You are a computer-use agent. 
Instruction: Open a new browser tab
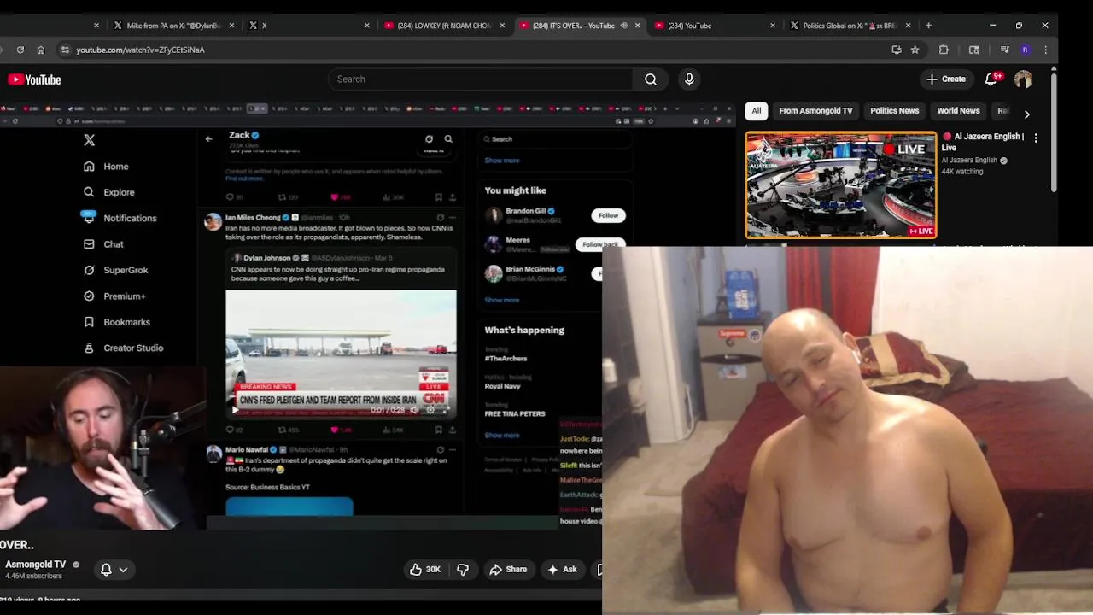pos(928,26)
